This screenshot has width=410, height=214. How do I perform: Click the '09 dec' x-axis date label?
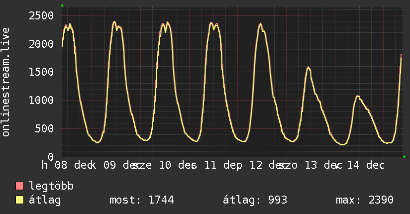coord(123,165)
